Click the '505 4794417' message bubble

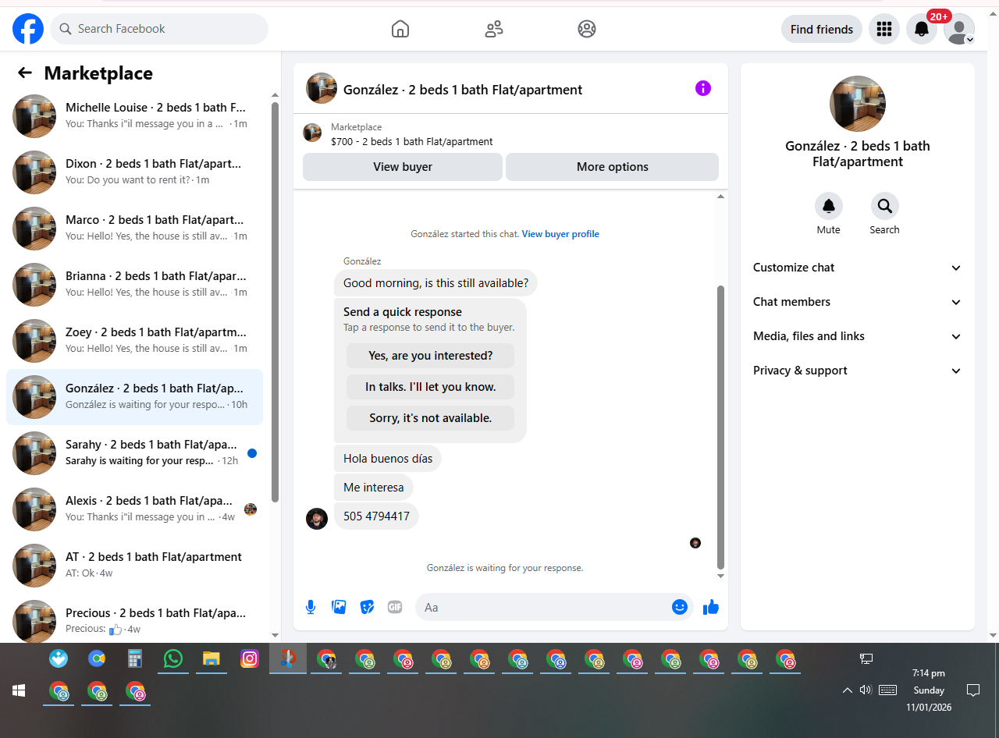(x=376, y=516)
